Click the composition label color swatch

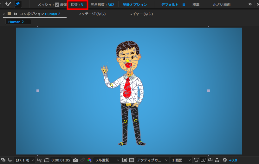(x=9, y=14)
